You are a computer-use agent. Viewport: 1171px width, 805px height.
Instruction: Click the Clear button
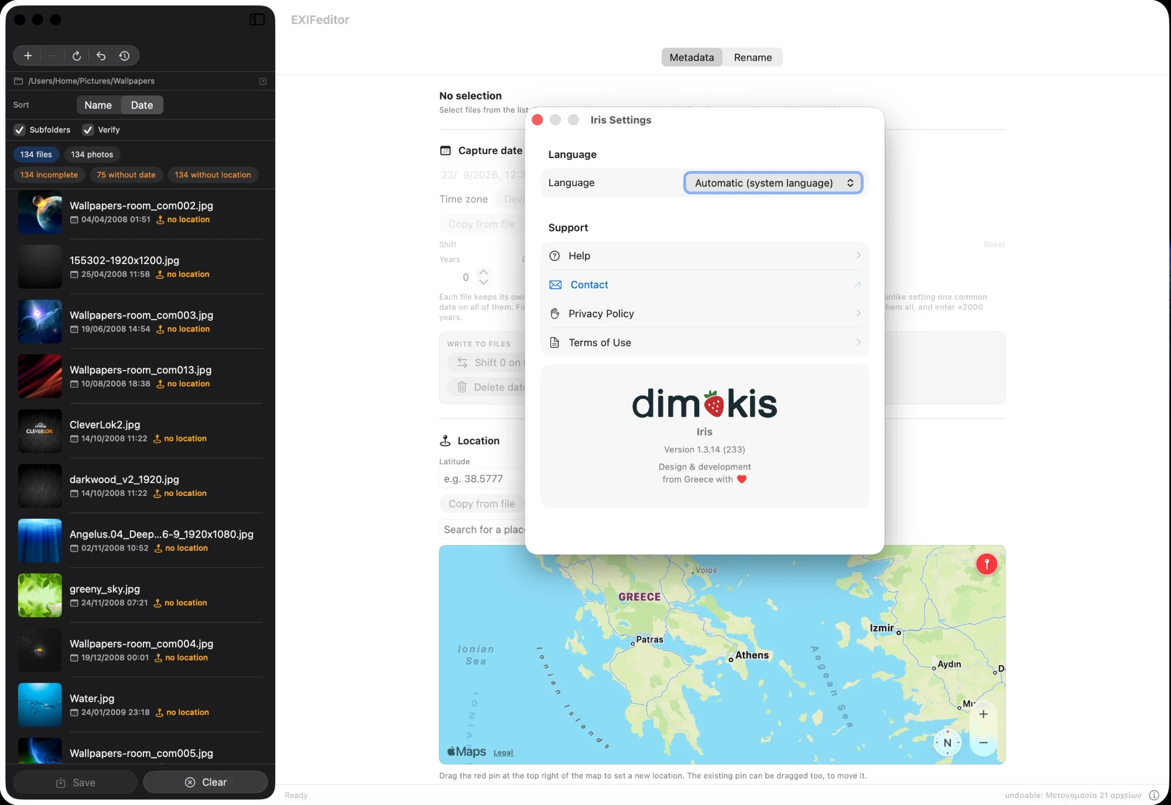tap(206, 782)
